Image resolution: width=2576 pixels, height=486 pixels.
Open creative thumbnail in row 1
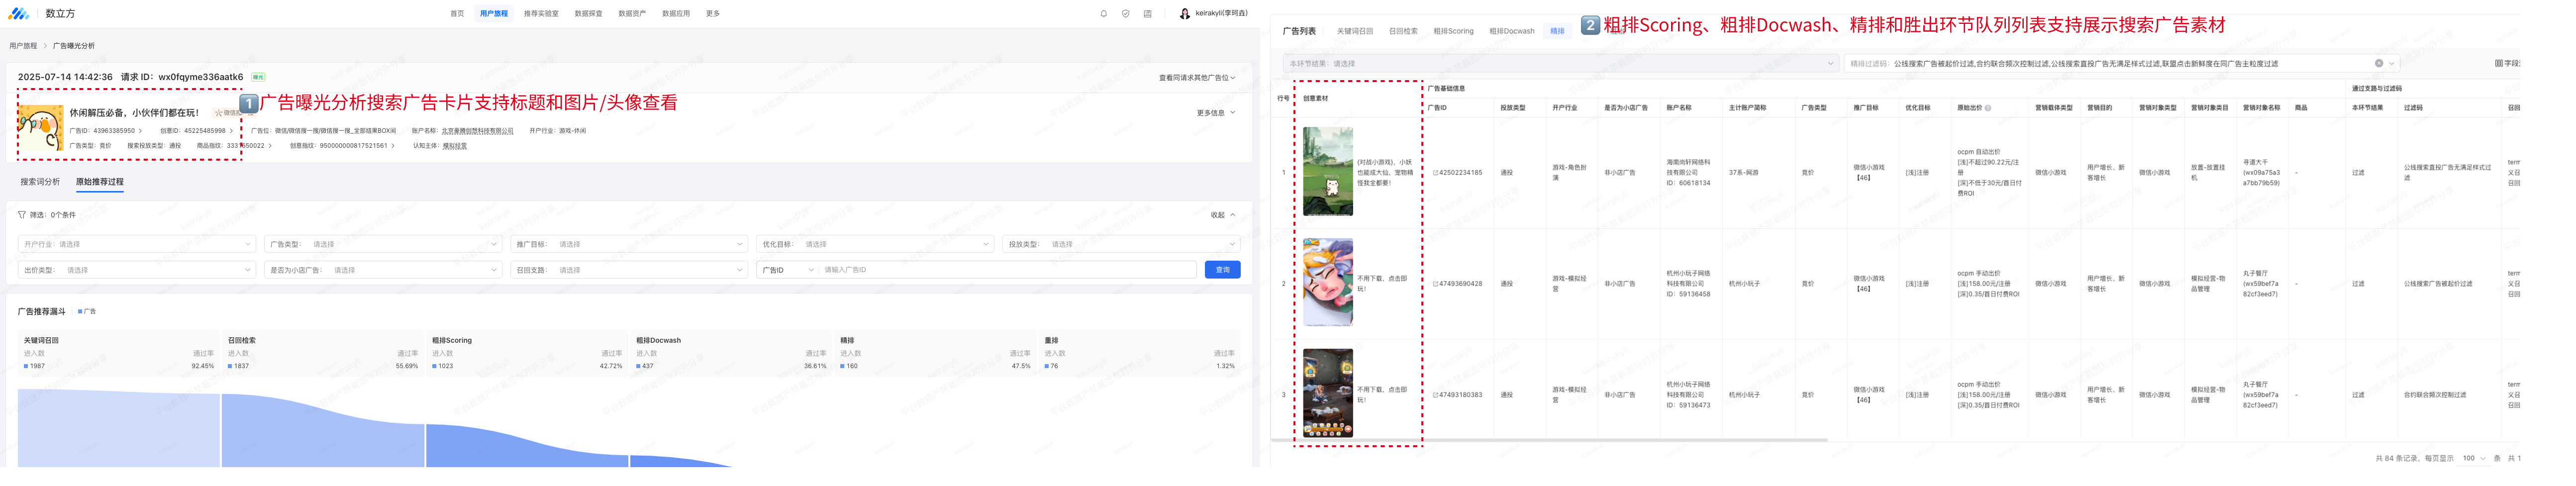pyautogui.click(x=1327, y=172)
